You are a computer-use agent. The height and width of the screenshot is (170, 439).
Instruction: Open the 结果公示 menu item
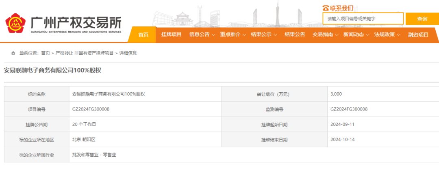tap(261, 34)
